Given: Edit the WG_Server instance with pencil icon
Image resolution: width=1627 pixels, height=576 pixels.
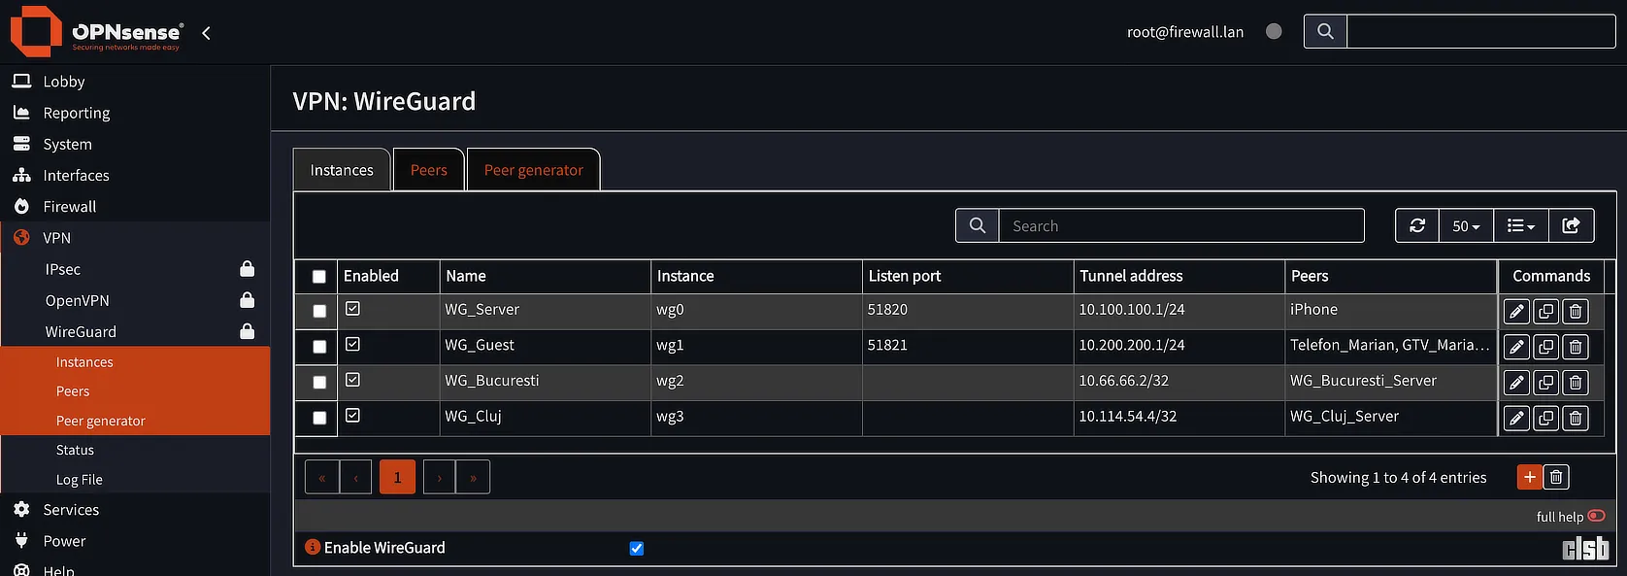Looking at the screenshot, I should pyautogui.click(x=1516, y=312).
